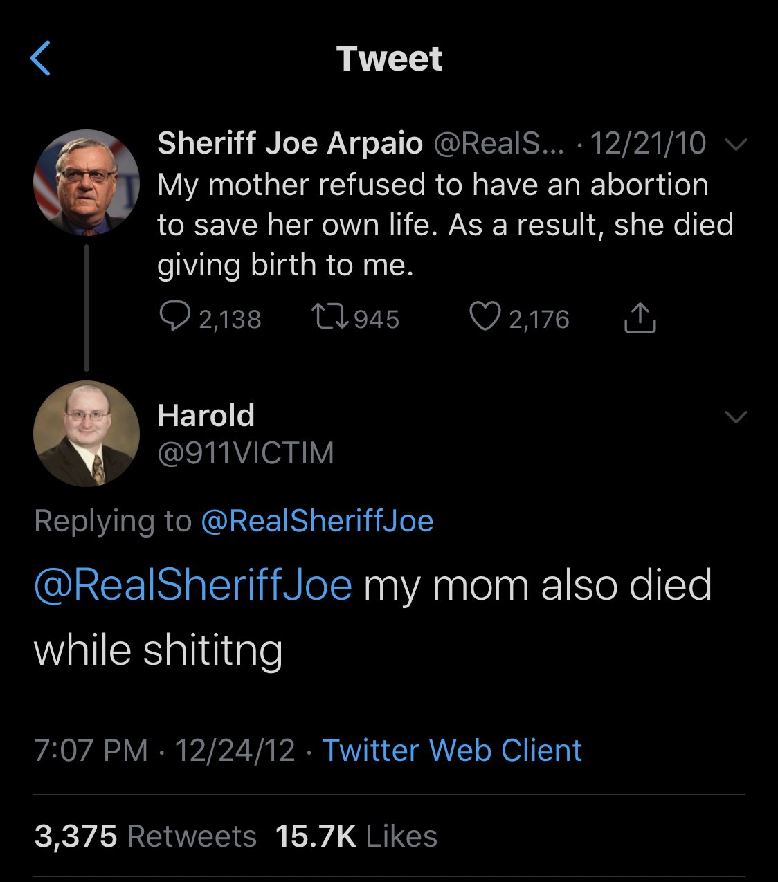Tap the back arrow icon
The height and width of the screenshot is (882, 778).
pyautogui.click(x=42, y=58)
